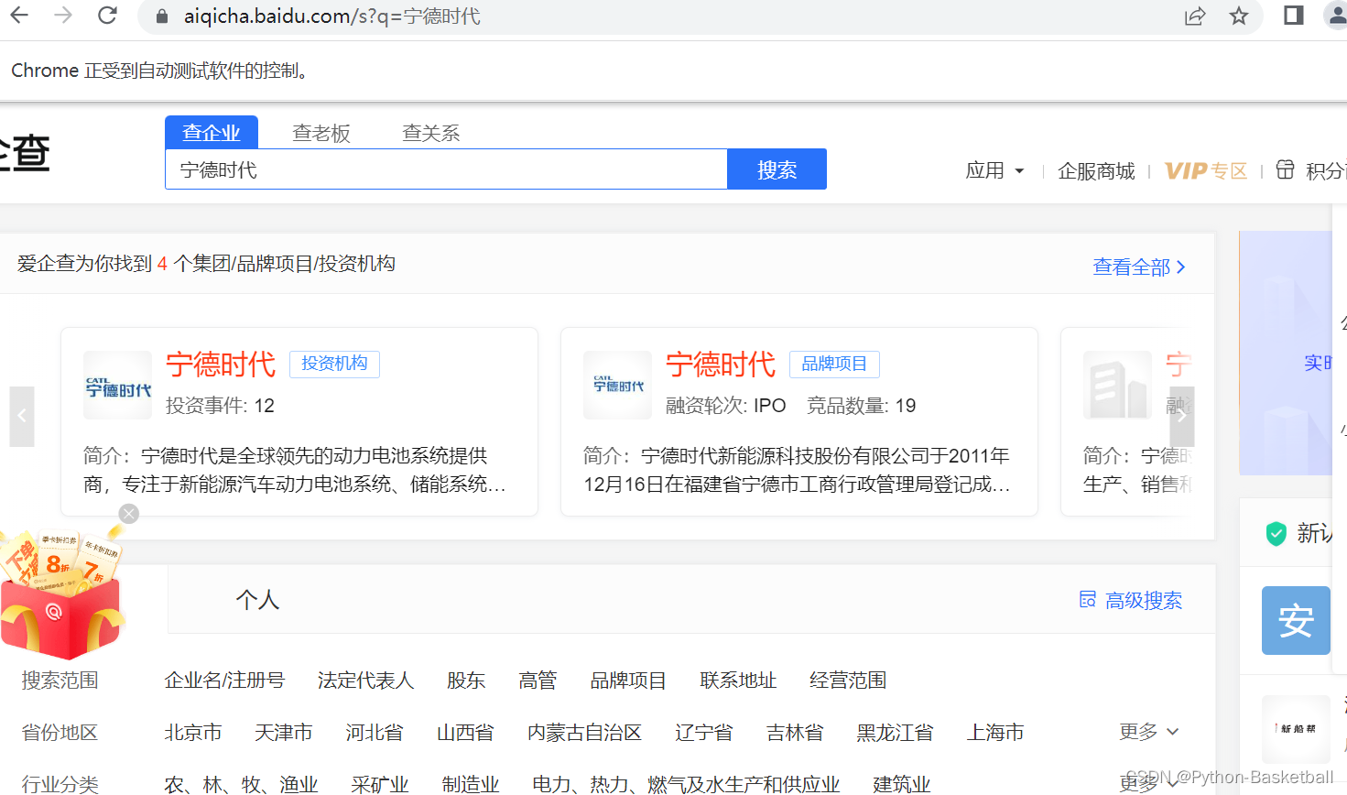This screenshot has width=1347, height=795.
Task: Click the blue 搜索 button
Action: coord(777,169)
